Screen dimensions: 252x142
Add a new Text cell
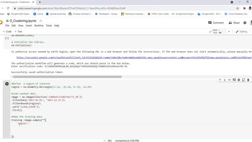(19, 32)
